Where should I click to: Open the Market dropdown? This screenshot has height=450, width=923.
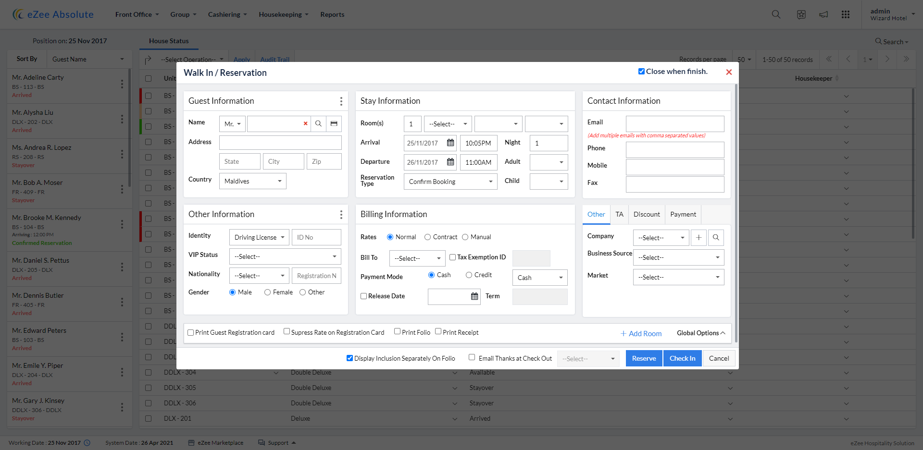tap(678, 277)
